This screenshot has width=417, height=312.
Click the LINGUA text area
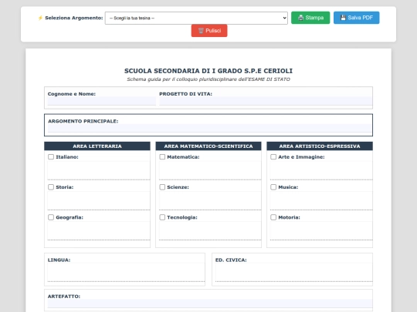(126, 273)
